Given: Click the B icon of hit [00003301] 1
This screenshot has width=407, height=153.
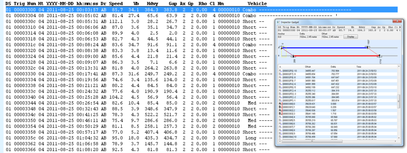Looking at the screenshot, I should (280, 107).
